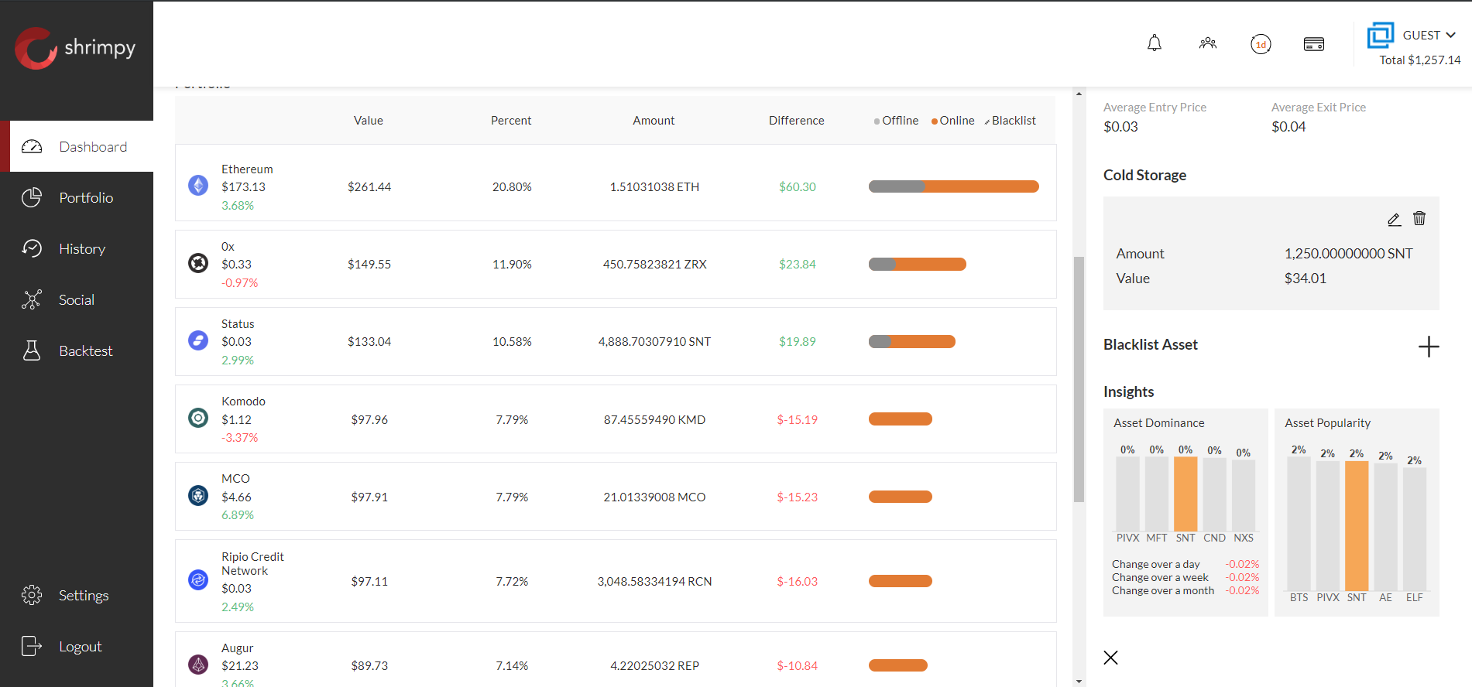Open the notifications bell
The image size is (1472, 687).
point(1154,43)
